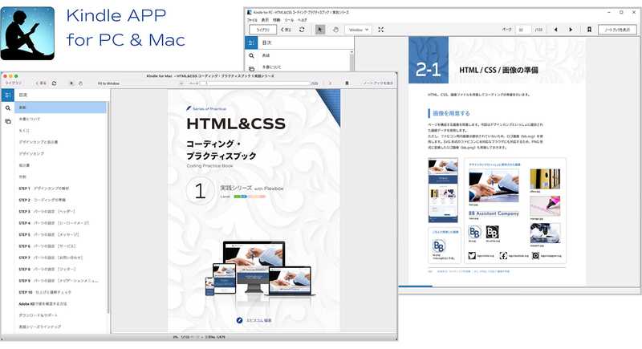Select the highlighted cover entry in Mac contents list
The height and width of the screenshot is (349, 642).
point(61,108)
